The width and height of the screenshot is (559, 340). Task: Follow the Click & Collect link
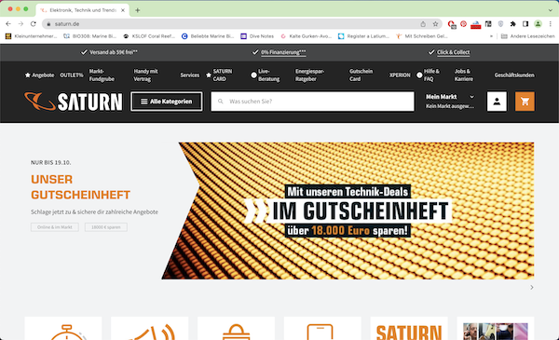tap(453, 52)
